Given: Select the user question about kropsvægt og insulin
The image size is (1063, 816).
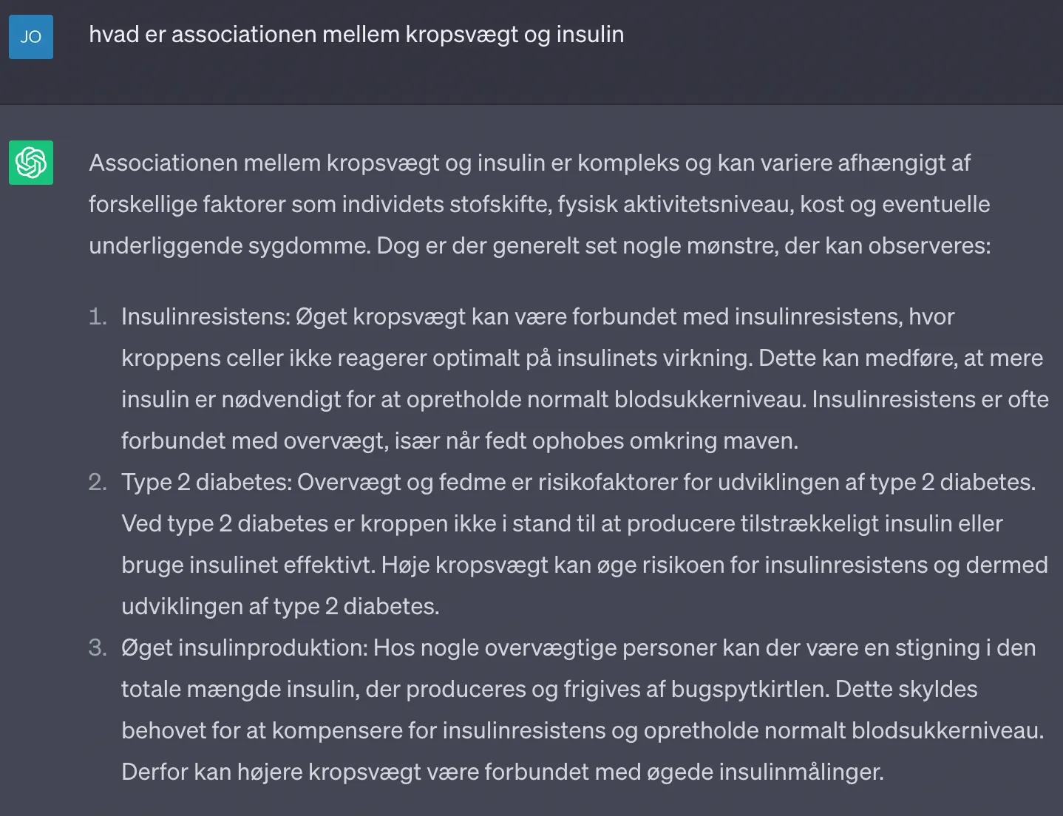Looking at the screenshot, I should [356, 35].
